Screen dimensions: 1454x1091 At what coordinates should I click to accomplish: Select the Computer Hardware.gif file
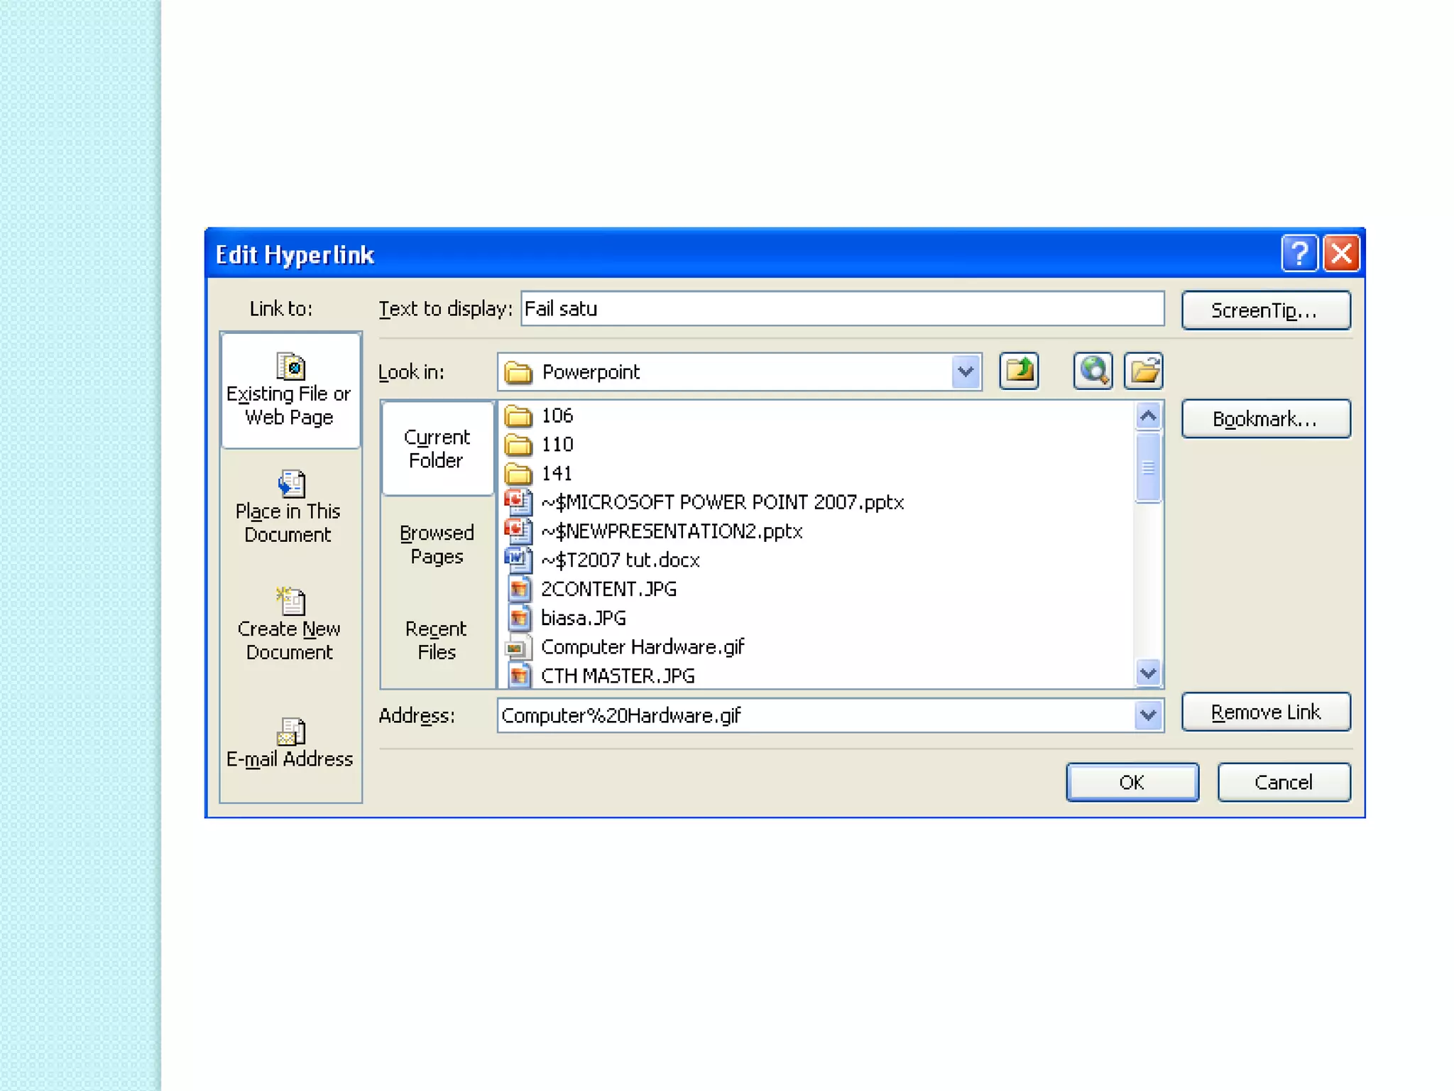pyautogui.click(x=641, y=647)
